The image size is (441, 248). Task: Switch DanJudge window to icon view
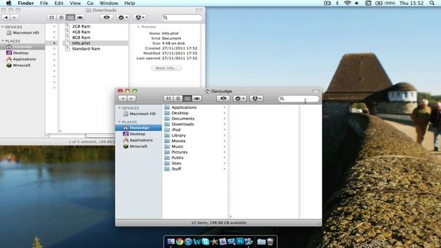(x=168, y=99)
